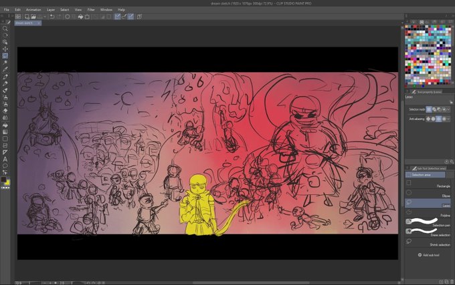Screen dimensions: 455x285
Task: Choose the Shrink selection sub tool
Action: click(x=428, y=242)
